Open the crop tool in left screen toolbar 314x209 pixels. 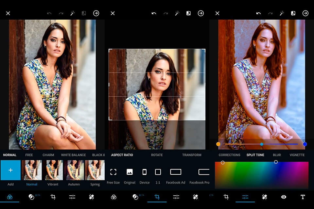(53, 197)
